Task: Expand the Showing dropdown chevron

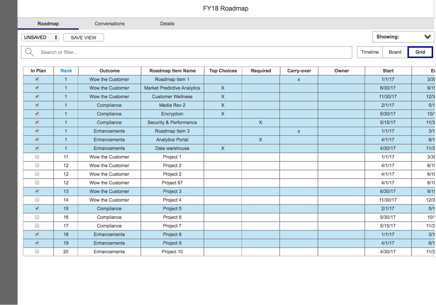Action: click(x=427, y=37)
